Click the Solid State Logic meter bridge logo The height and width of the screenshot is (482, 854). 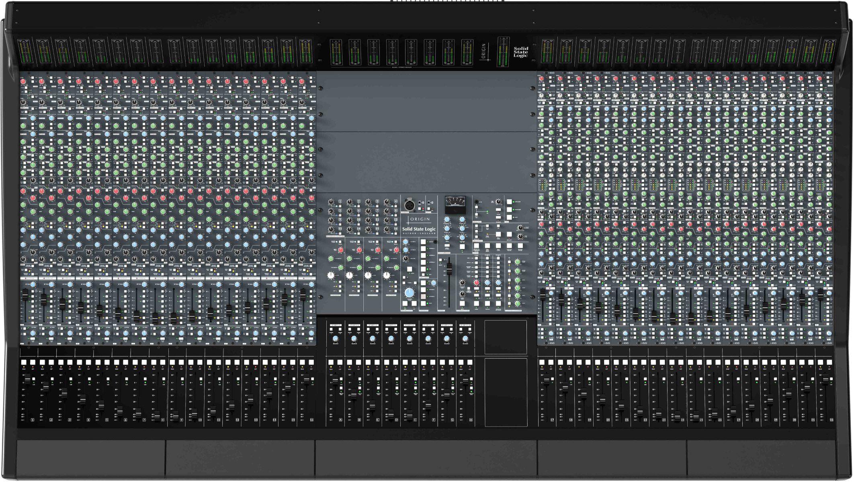point(520,52)
